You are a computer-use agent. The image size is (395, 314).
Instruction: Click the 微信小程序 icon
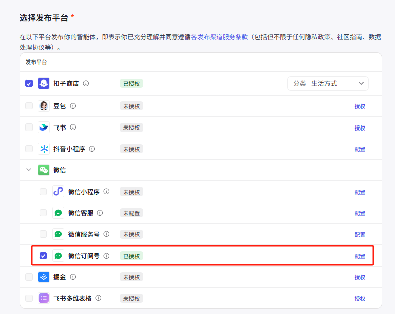click(x=58, y=192)
